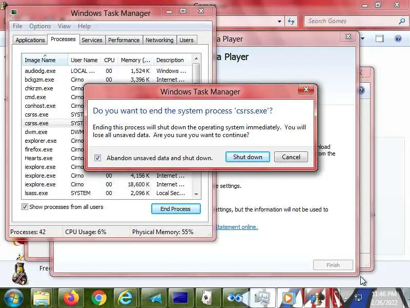
Task: Open the Help menu in Task Manager
Action: coord(84,26)
